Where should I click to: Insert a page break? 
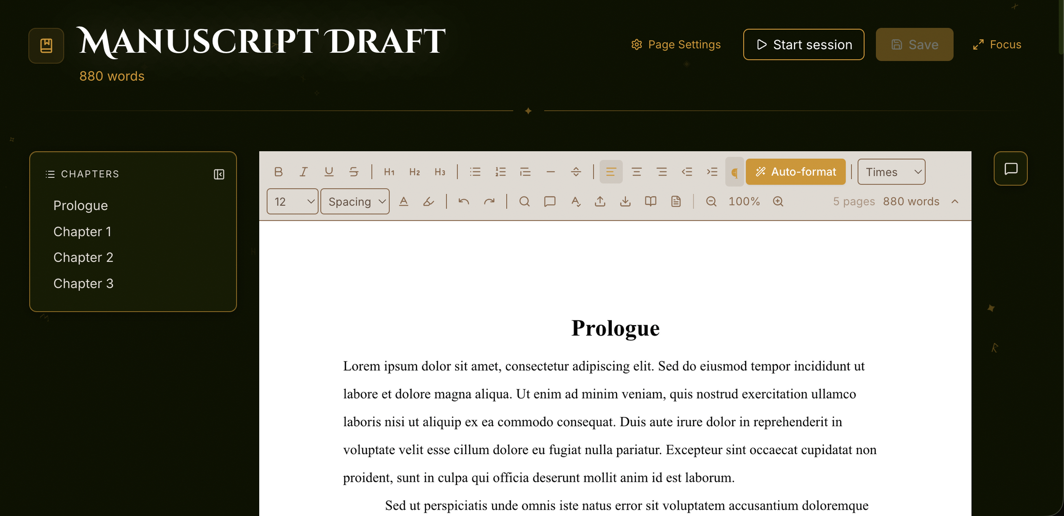pyautogui.click(x=576, y=172)
